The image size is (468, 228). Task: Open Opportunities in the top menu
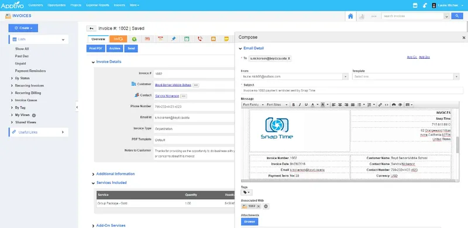[56, 5]
